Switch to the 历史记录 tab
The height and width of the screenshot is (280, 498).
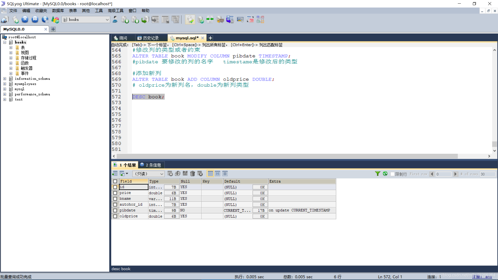[x=151, y=38]
